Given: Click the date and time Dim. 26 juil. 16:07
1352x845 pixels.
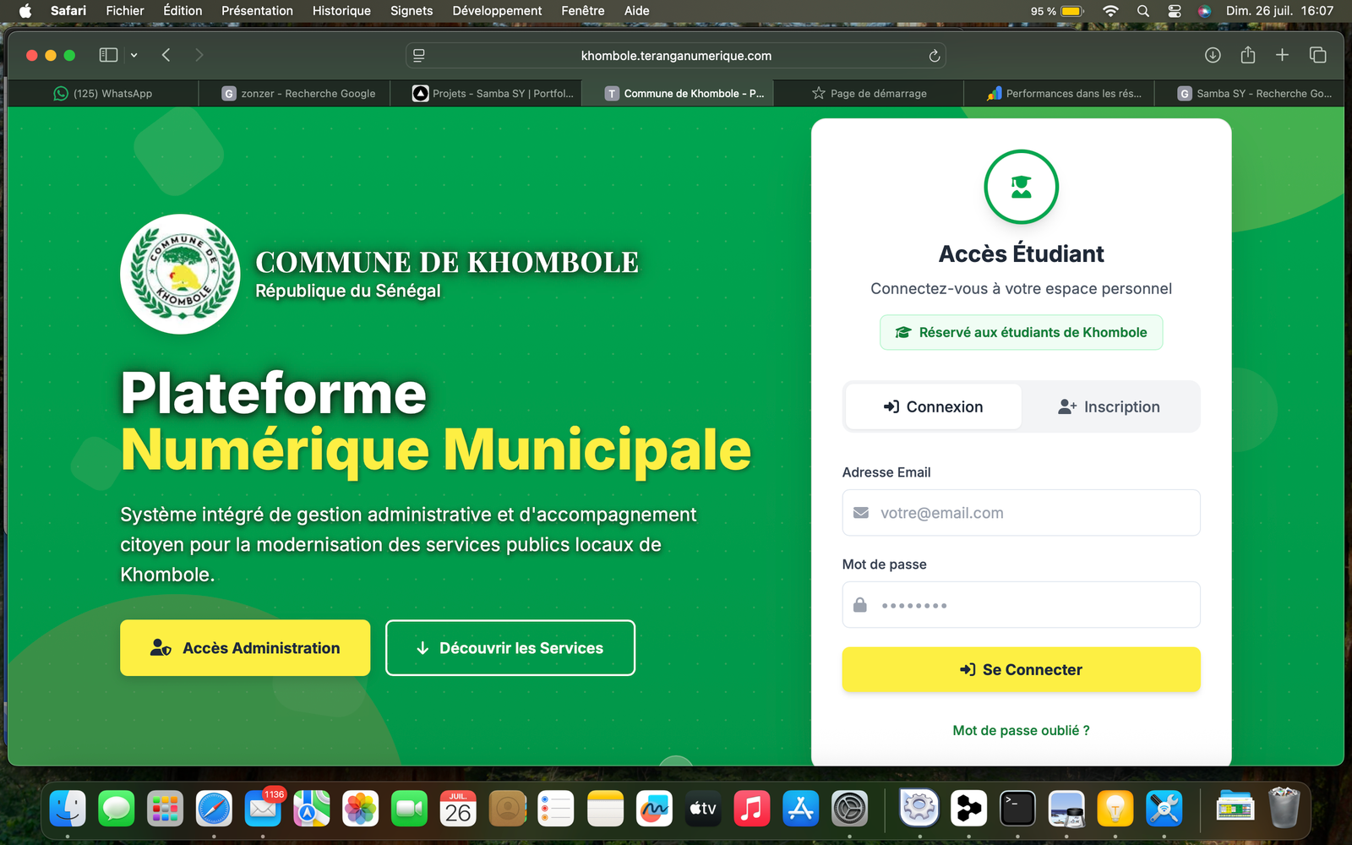Looking at the screenshot, I should pyautogui.click(x=1279, y=11).
